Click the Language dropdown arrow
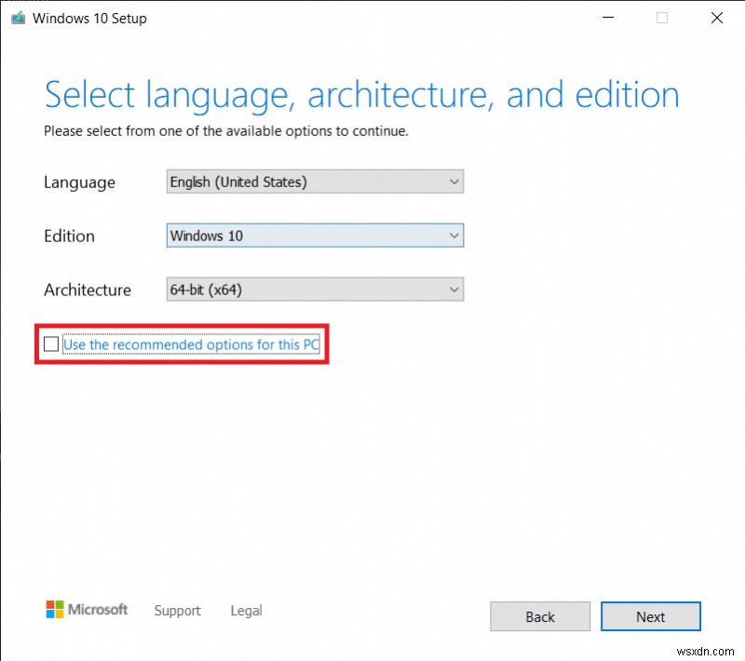Viewport: 745px width, 661px height. point(454,182)
